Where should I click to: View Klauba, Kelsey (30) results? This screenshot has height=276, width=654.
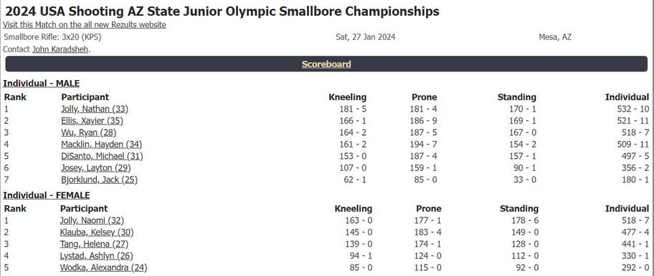pos(97,232)
